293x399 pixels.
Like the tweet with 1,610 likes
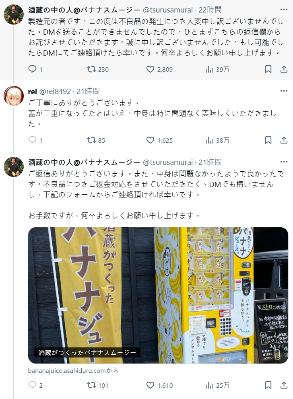coord(160,385)
